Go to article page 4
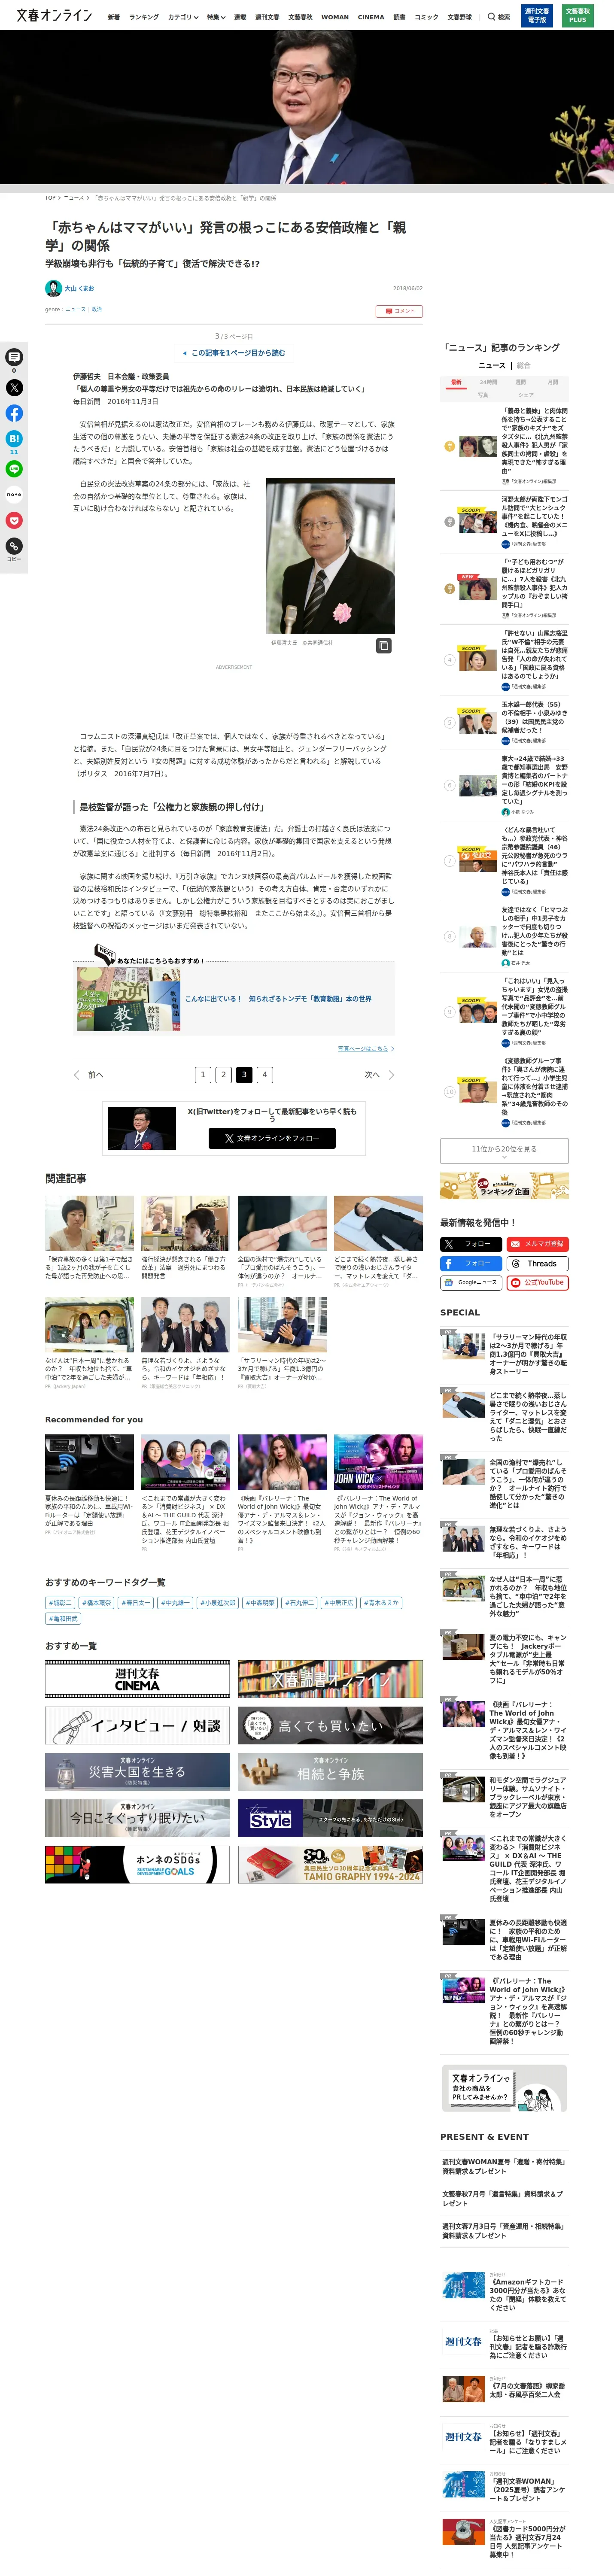The image size is (614, 2576). (264, 1075)
